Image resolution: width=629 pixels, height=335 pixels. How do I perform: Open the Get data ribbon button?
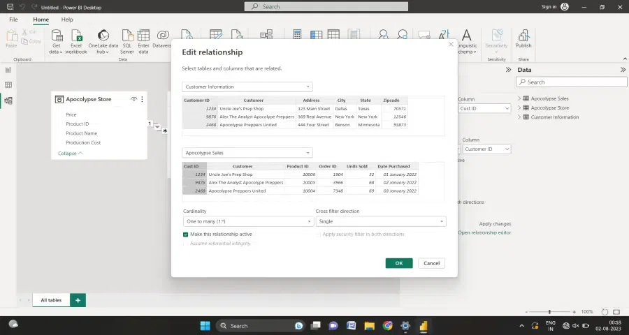pyautogui.click(x=57, y=39)
